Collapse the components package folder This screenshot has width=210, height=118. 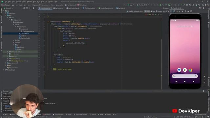[17, 29]
